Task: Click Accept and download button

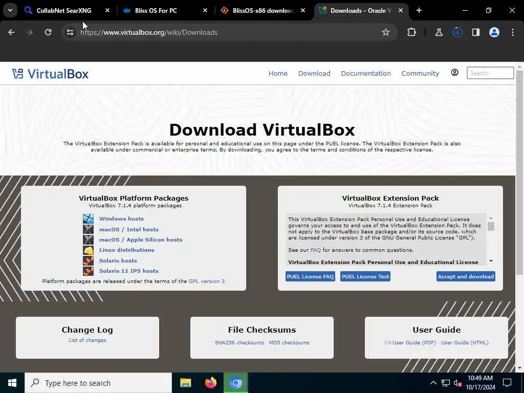Action: point(466,276)
